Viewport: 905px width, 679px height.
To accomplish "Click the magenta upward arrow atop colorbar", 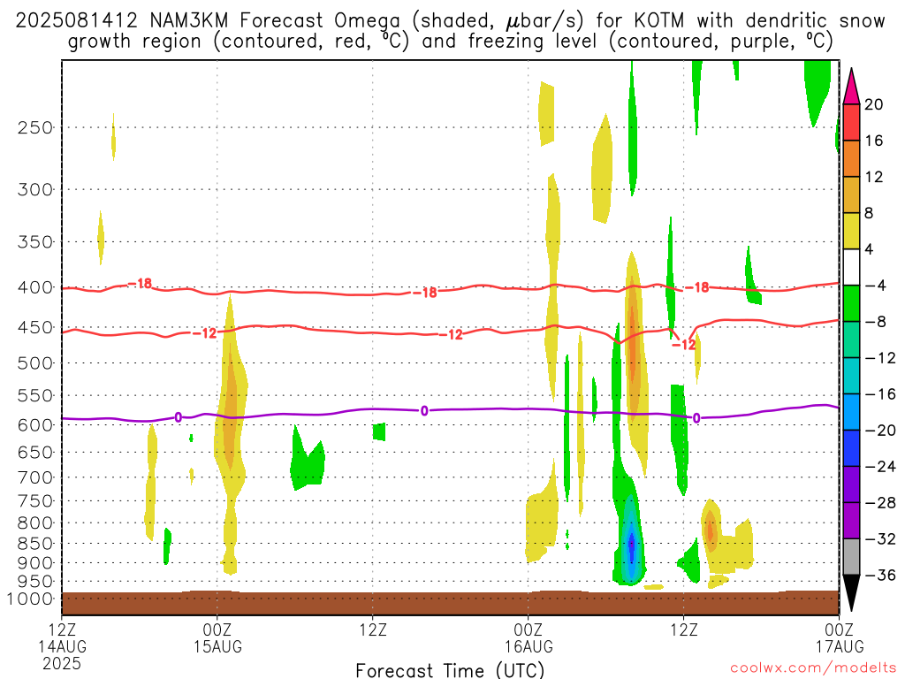I will coord(851,86).
